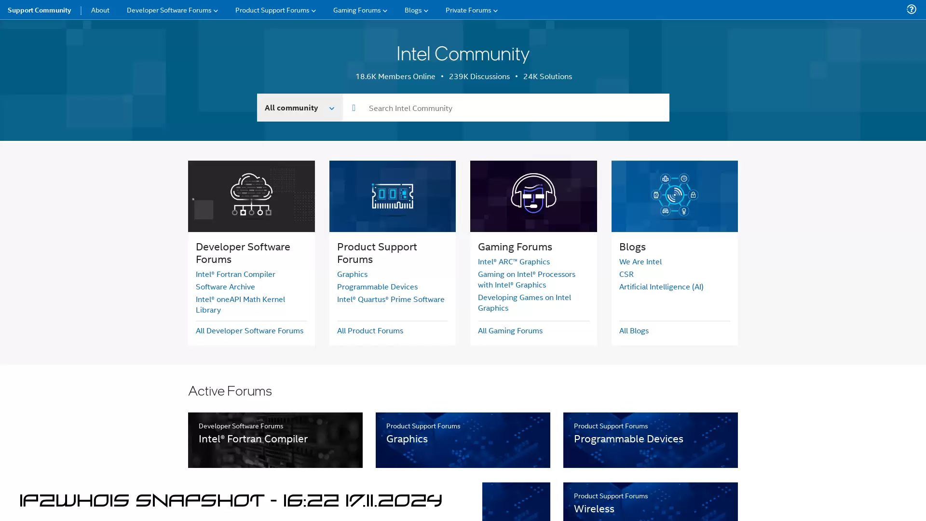This screenshot has height=521, width=926.
Task: Open Intel ARC Graphics link
Action: pos(514,261)
